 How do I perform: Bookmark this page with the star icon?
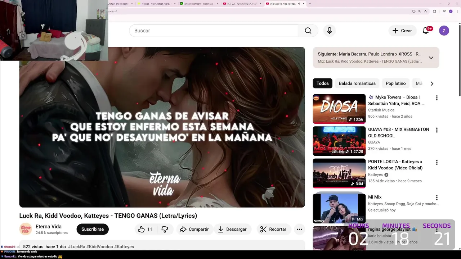coord(425,11)
